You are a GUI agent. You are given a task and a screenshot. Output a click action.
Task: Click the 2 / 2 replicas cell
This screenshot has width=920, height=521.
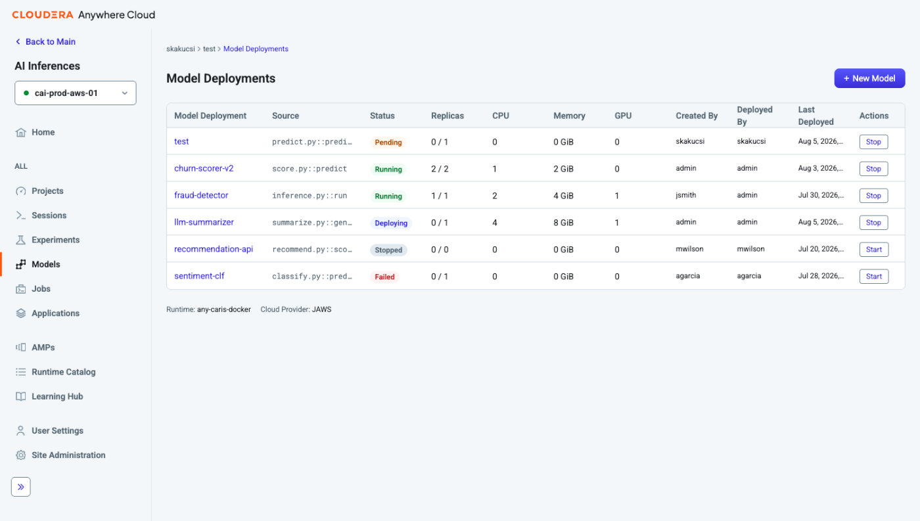click(x=440, y=169)
